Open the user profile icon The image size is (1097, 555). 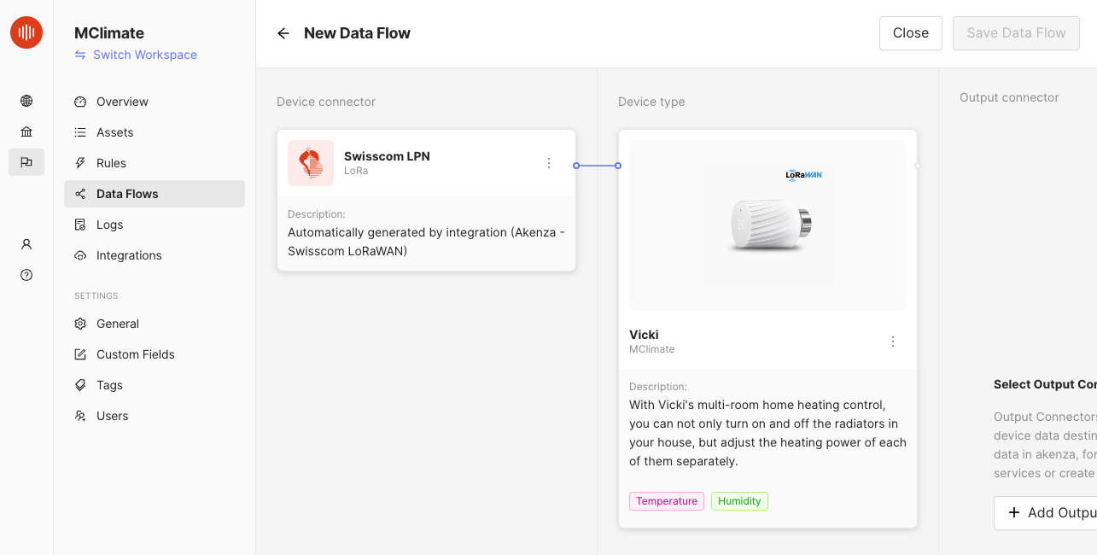click(26, 244)
